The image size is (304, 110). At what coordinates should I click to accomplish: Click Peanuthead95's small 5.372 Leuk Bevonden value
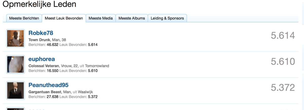(93, 97)
